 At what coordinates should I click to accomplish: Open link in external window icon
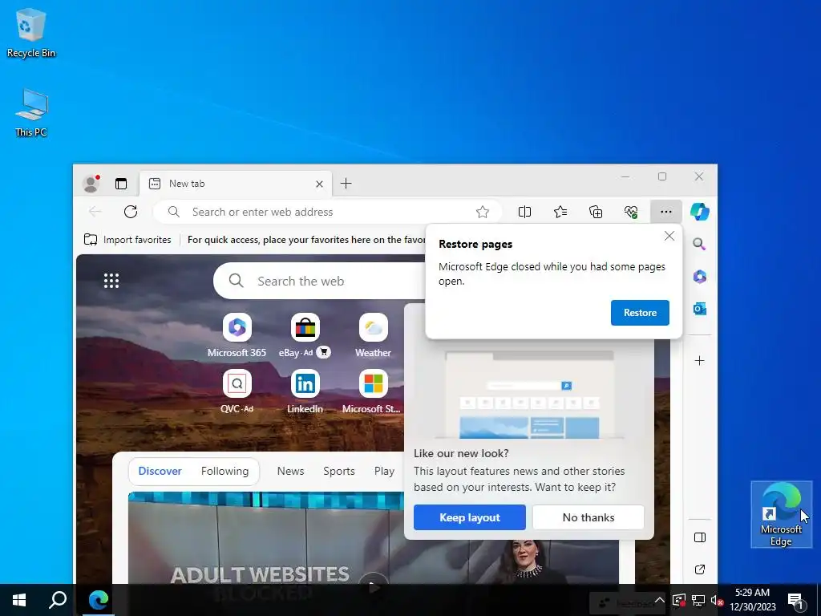[699, 569]
